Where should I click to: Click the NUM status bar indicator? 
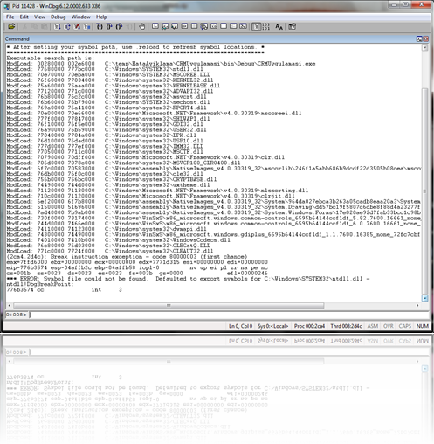(422, 326)
